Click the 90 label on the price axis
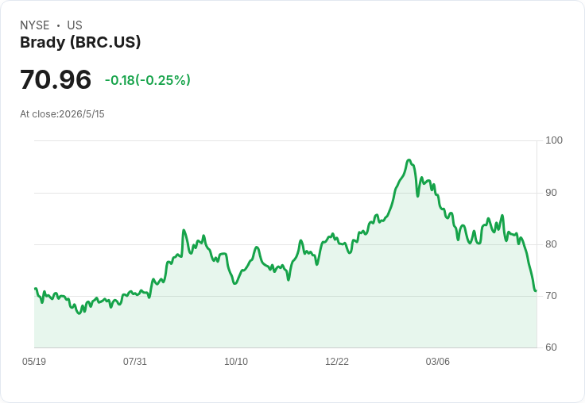The width and height of the screenshot is (585, 403). (x=551, y=193)
